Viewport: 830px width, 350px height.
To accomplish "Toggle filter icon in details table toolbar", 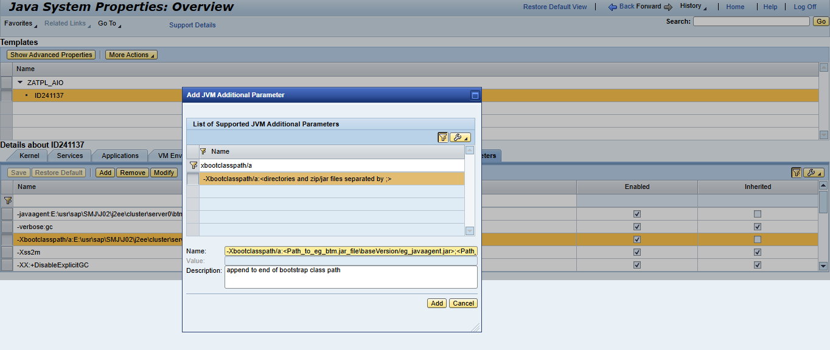I will point(796,173).
